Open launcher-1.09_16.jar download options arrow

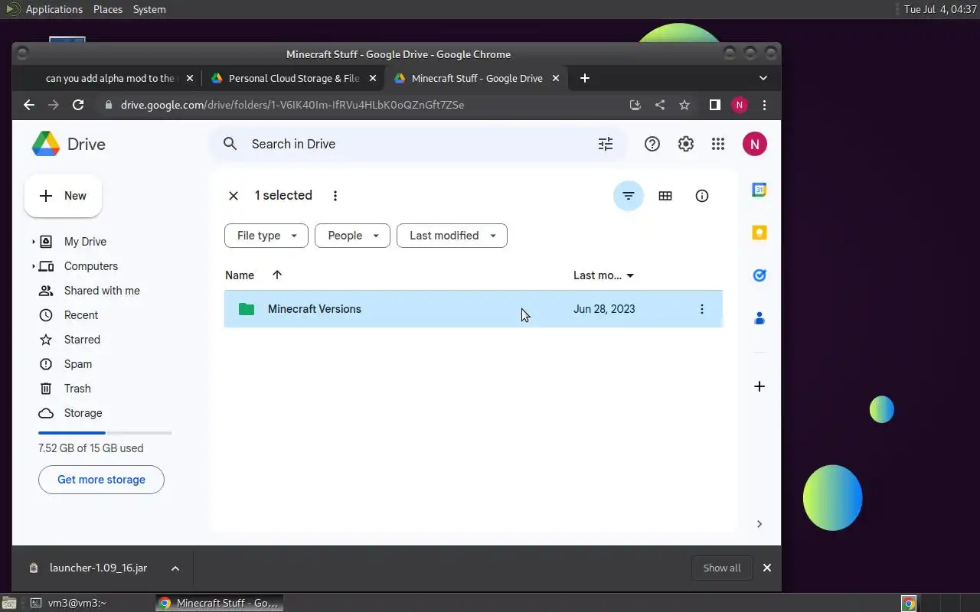[175, 568]
